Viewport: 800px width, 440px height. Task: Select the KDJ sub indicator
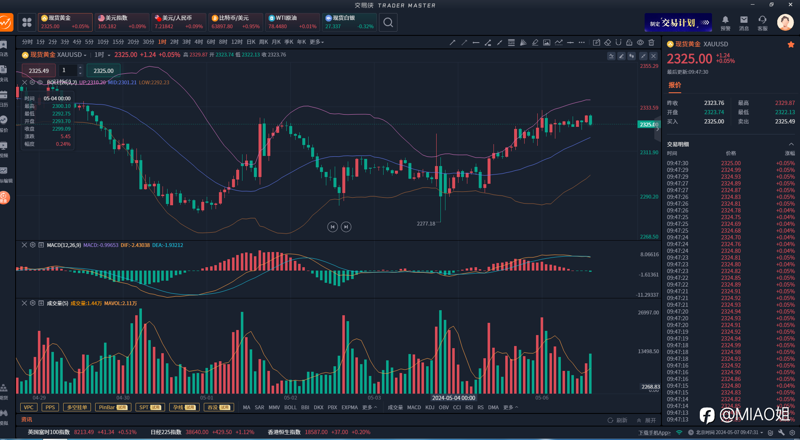[x=430, y=408]
